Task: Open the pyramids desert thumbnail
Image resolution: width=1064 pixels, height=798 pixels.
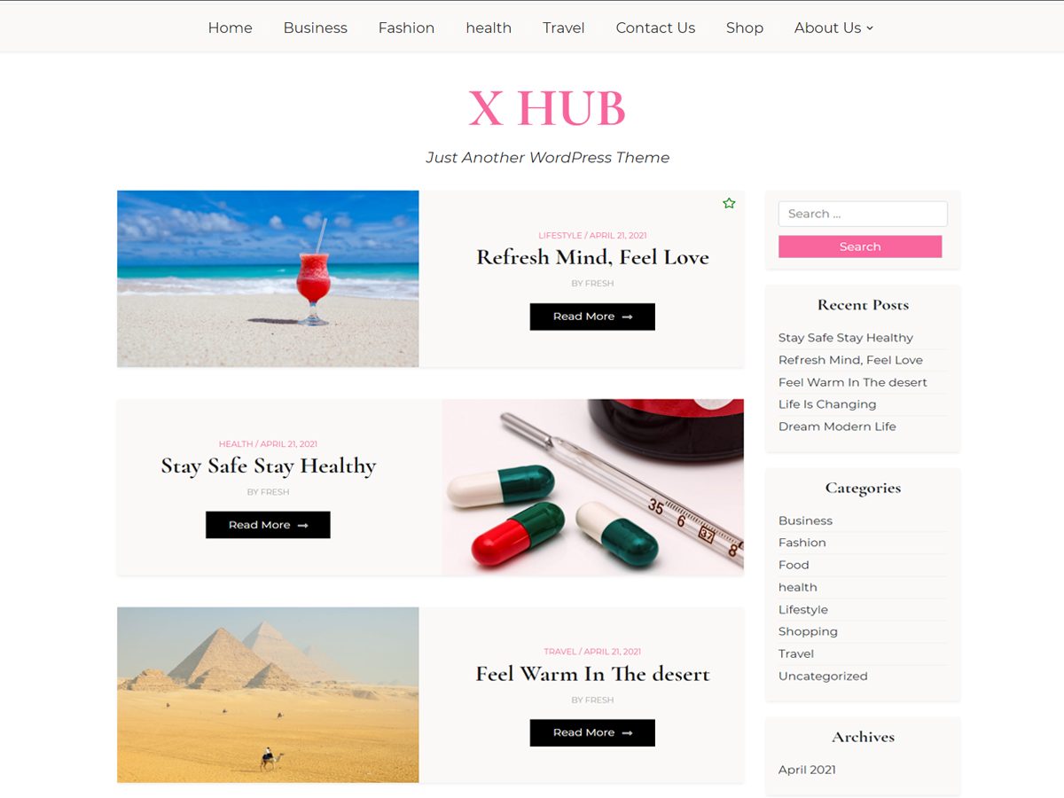Action: pos(268,694)
